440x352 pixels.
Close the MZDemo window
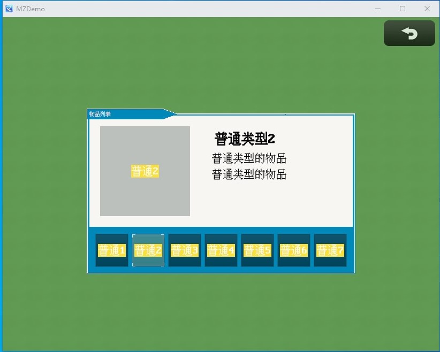427,9
